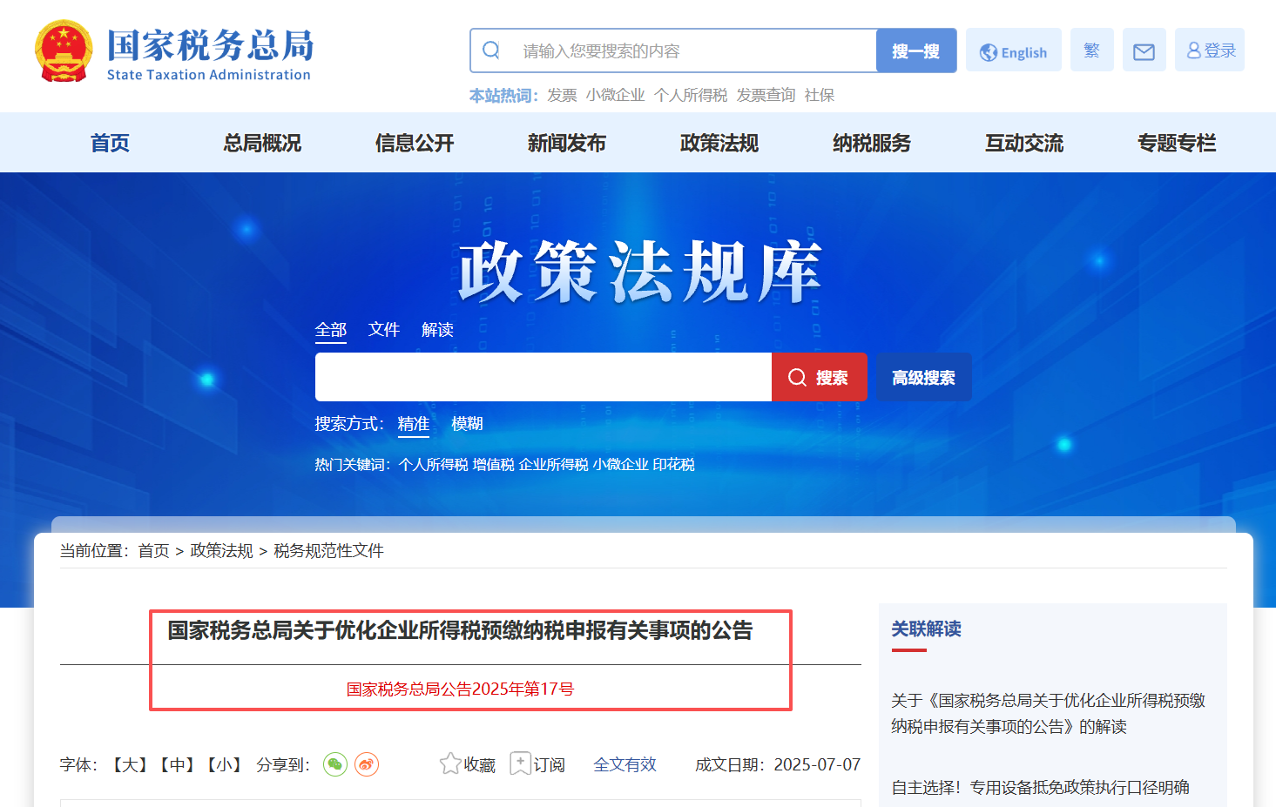
Task: Select 精准 exact search mode
Action: 413,424
